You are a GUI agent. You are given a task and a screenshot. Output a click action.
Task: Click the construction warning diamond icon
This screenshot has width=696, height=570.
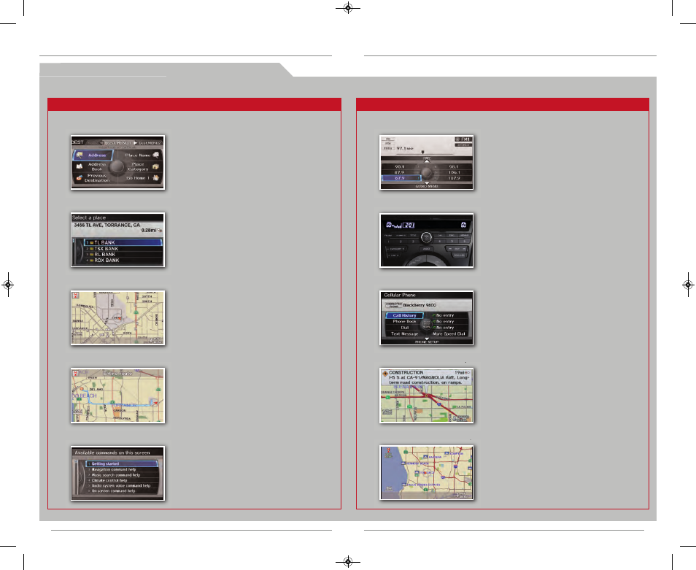[384, 374]
